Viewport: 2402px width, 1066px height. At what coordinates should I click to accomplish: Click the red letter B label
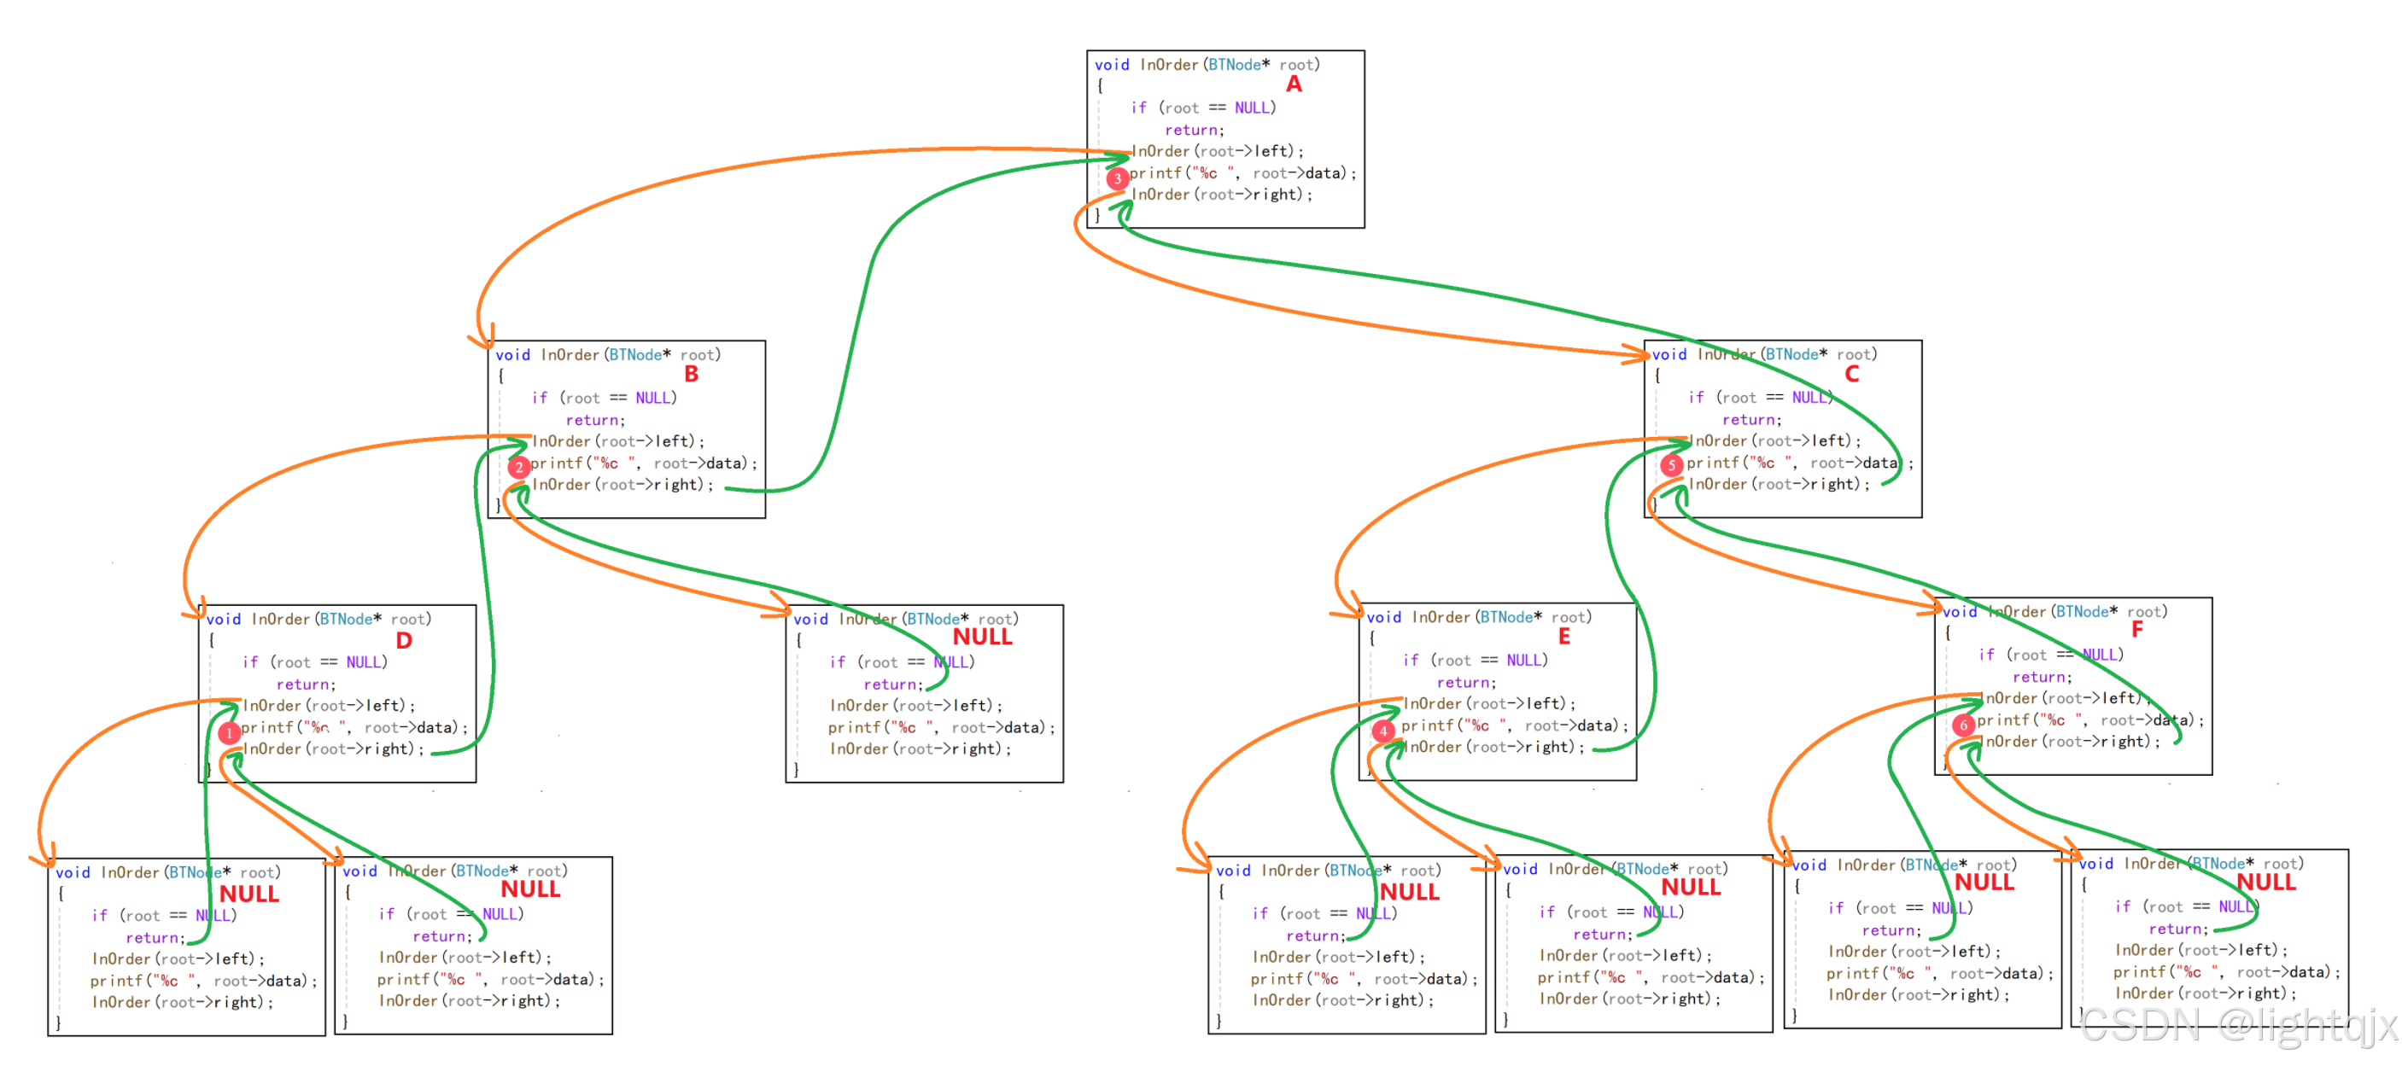coord(691,375)
